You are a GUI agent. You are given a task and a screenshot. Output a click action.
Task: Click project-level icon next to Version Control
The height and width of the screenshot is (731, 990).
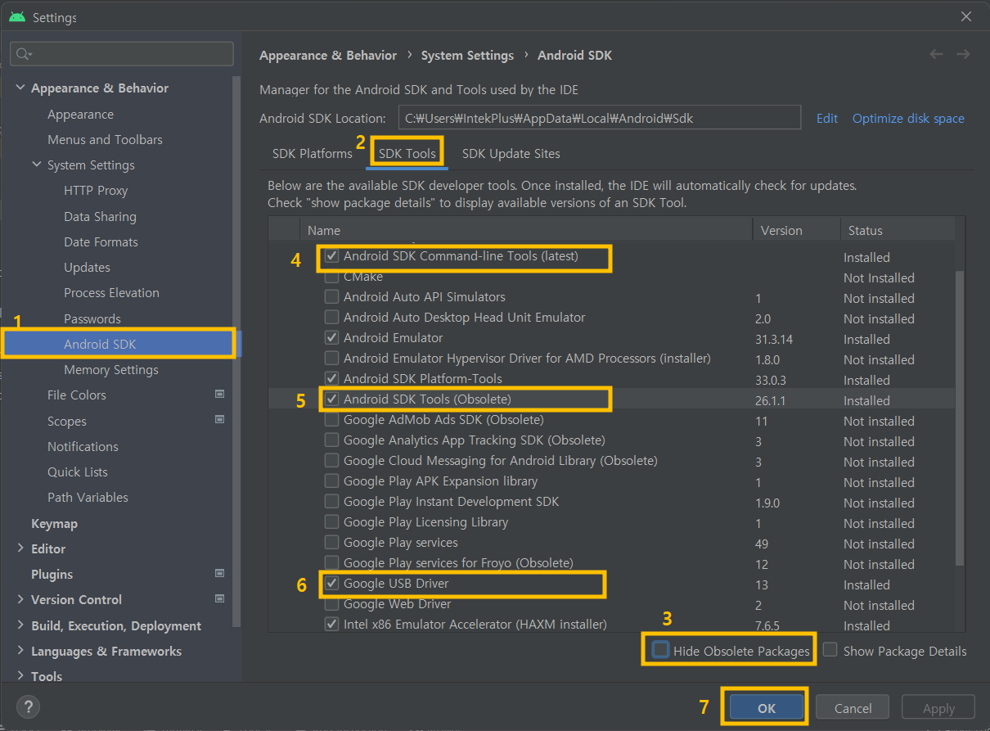pyautogui.click(x=219, y=598)
